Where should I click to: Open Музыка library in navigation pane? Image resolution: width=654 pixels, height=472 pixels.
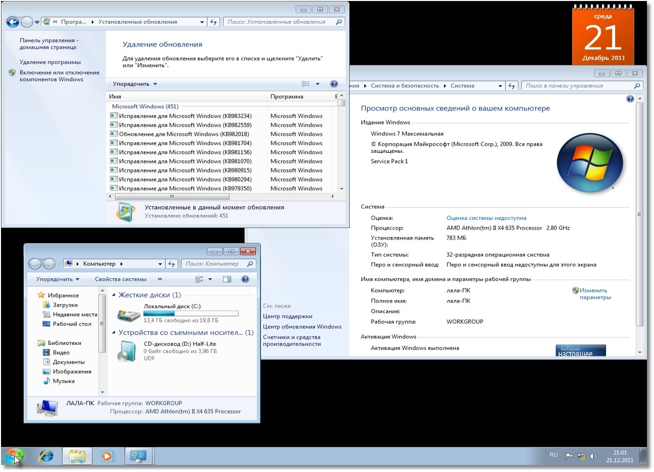click(x=59, y=381)
